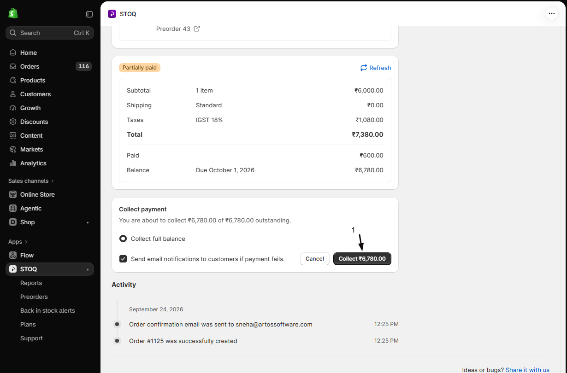
Task: Click Order #1125 was successfully created
Action: (183, 341)
